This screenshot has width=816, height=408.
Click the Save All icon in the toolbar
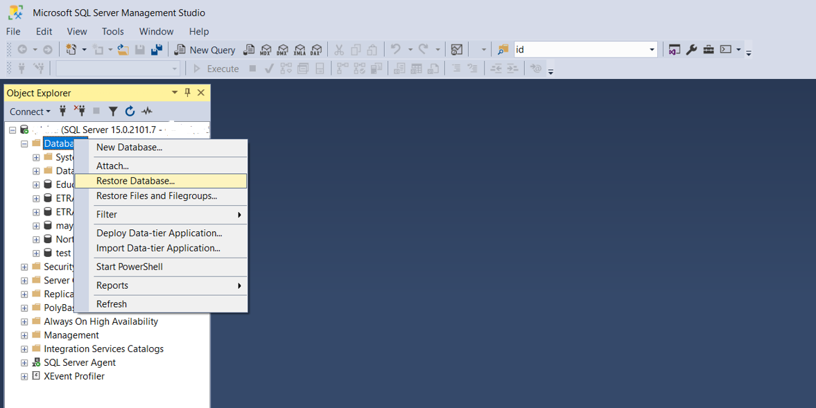click(157, 50)
